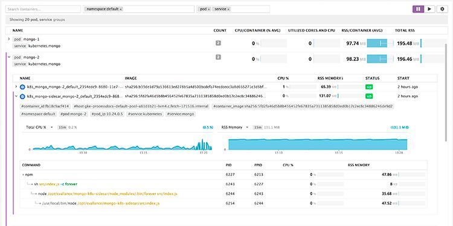Sort by the STATUS column header
The height and width of the screenshot is (226, 453).
point(373,78)
